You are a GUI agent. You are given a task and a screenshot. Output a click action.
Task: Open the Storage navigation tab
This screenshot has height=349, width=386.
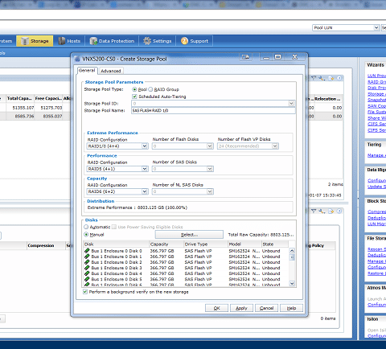point(35,41)
